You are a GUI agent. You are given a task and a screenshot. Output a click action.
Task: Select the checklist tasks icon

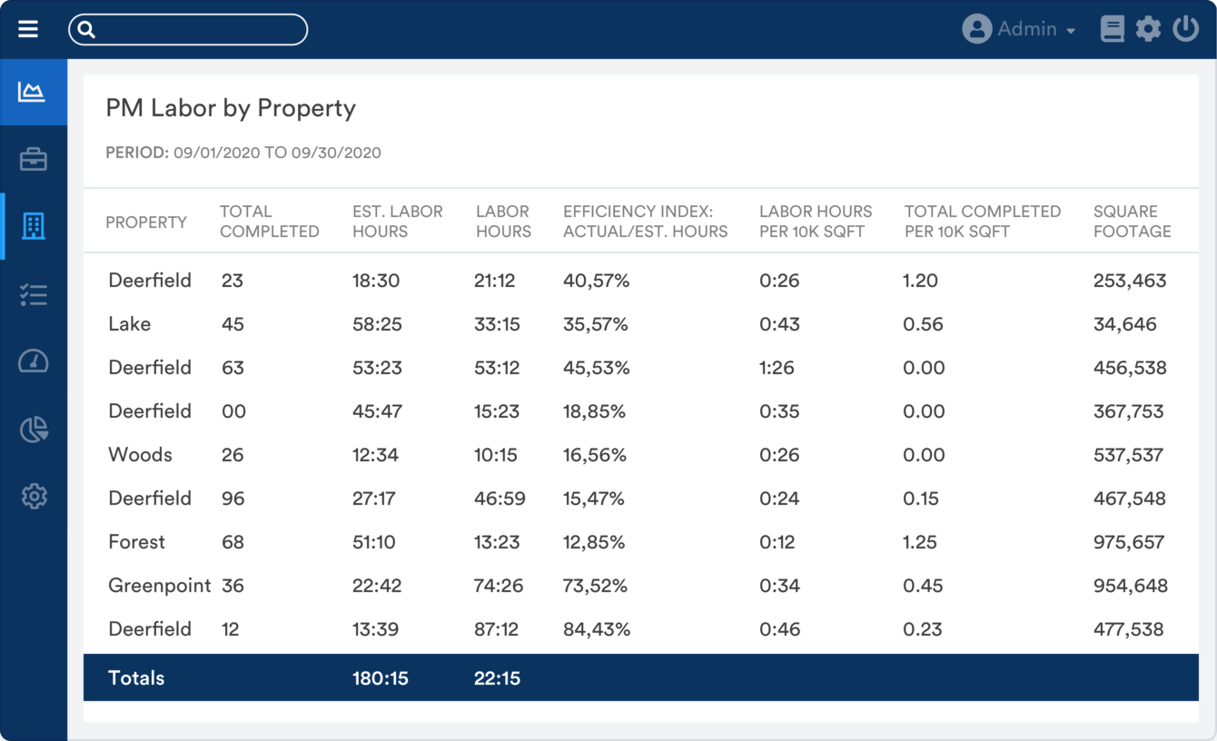coord(34,293)
